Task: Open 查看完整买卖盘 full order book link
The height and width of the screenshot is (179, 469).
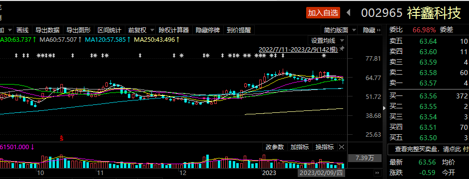Action: (428, 149)
